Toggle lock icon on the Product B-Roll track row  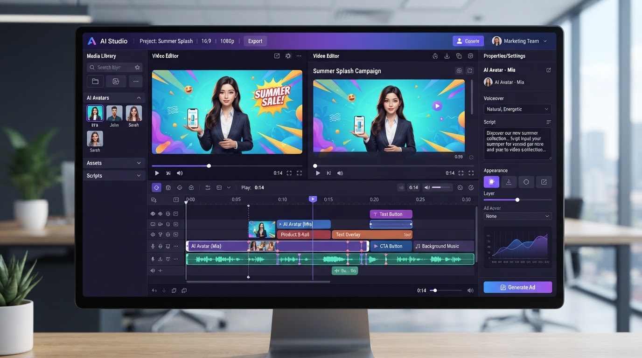tap(168, 234)
